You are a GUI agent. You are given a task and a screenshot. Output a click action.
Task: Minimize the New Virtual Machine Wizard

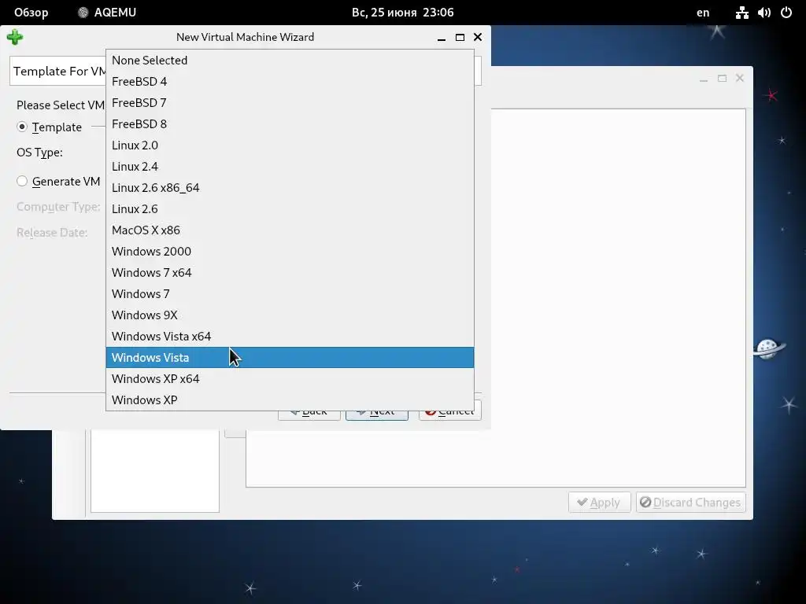click(441, 38)
